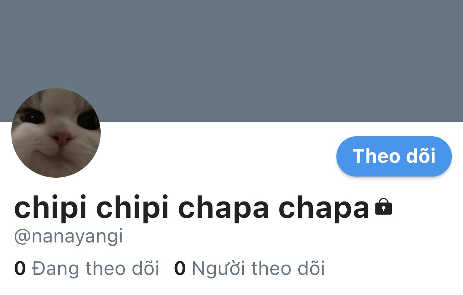Viewport: 463px width, 295px height.
Task: Click the padlock icon beside the display name
Action: pos(384,207)
